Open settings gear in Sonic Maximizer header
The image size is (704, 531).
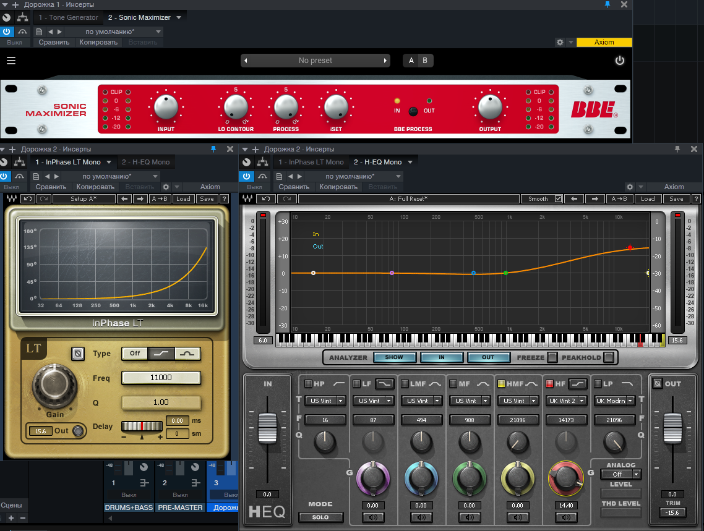[560, 42]
